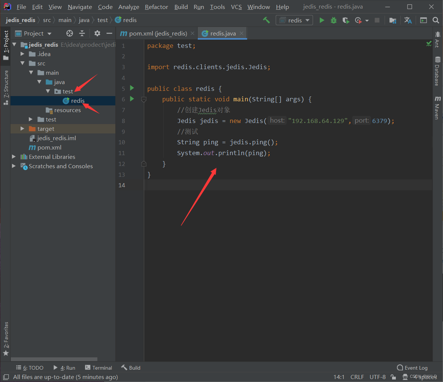Open the Build tool window
This screenshot has width=443, height=382.
tap(131, 368)
